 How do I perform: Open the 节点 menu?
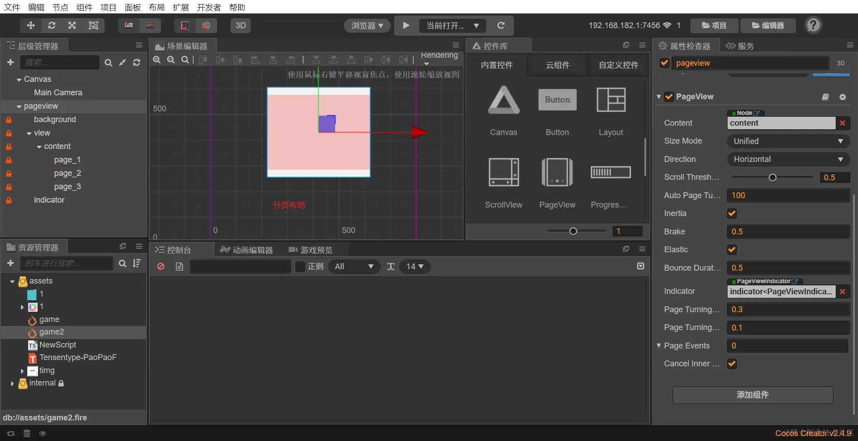coord(60,7)
